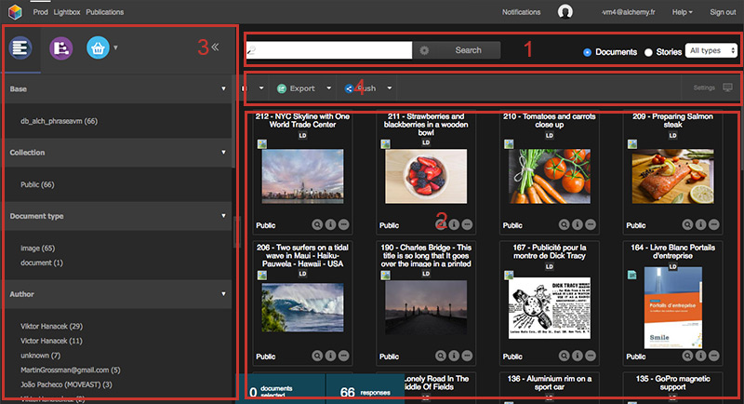
Task: Select the Stories radio button
Action: pos(648,52)
